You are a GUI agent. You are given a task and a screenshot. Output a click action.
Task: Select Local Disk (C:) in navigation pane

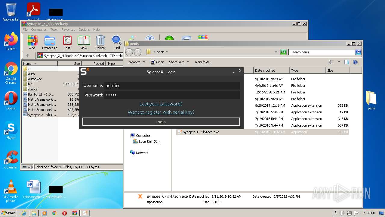tap(146, 141)
